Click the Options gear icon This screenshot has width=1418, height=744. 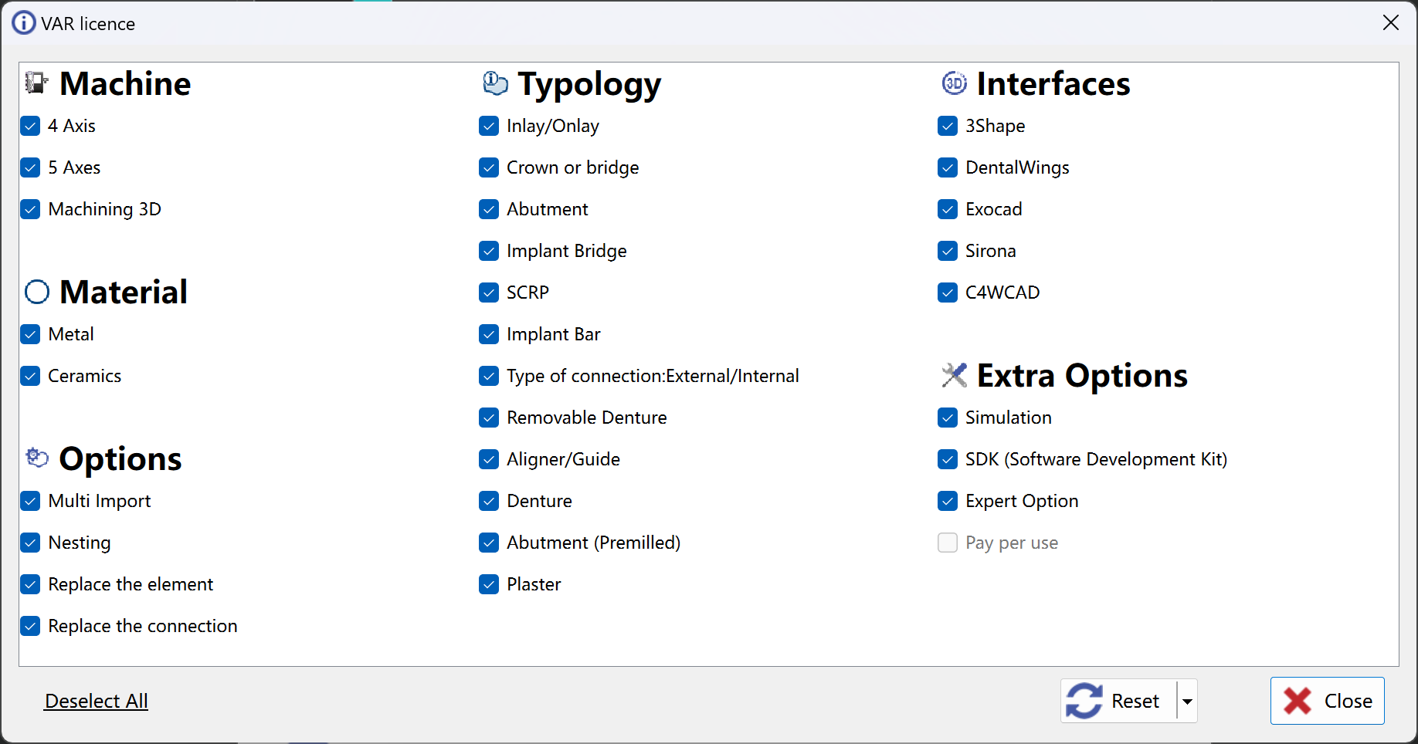click(x=36, y=458)
